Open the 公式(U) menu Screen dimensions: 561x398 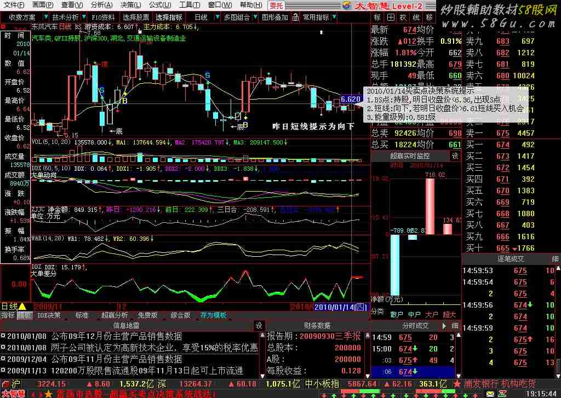click(x=160, y=5)
